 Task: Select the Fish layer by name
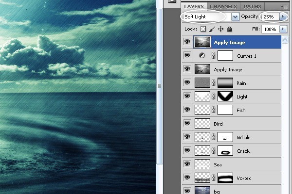coord(241,111)
